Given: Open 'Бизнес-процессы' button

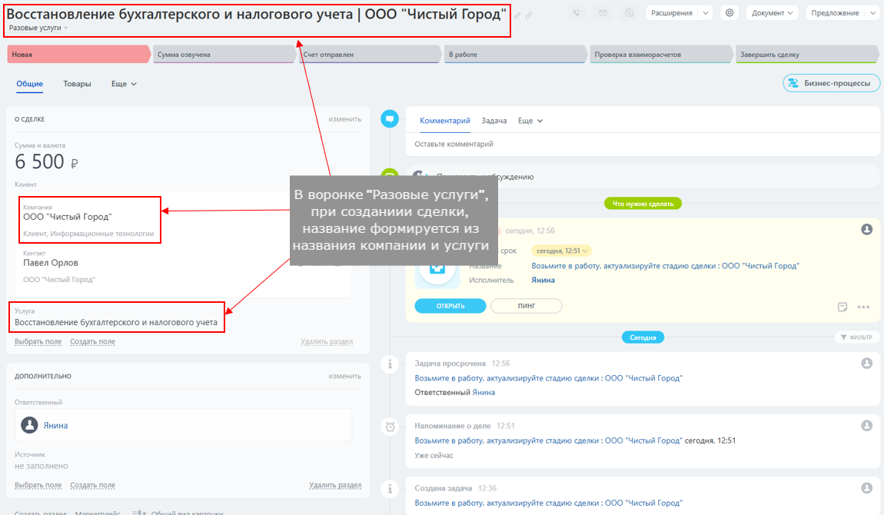Looking at the screenshot, I should tap(831, 83).
